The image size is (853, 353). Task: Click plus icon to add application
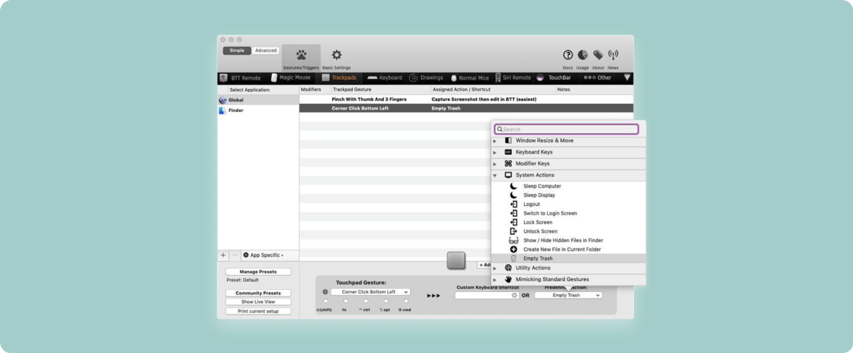click(223, 255)
